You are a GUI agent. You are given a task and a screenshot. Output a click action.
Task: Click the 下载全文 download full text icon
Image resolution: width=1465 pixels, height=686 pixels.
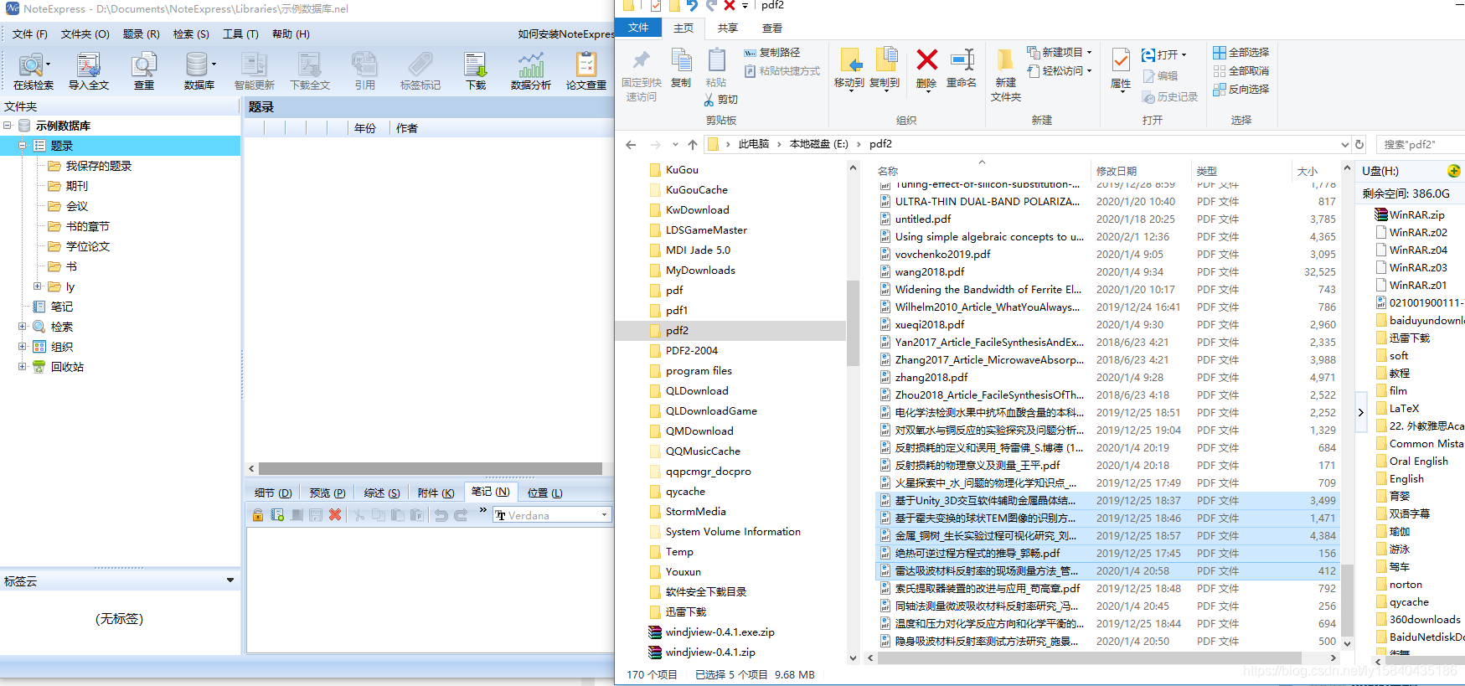click(x=310, y=70)
